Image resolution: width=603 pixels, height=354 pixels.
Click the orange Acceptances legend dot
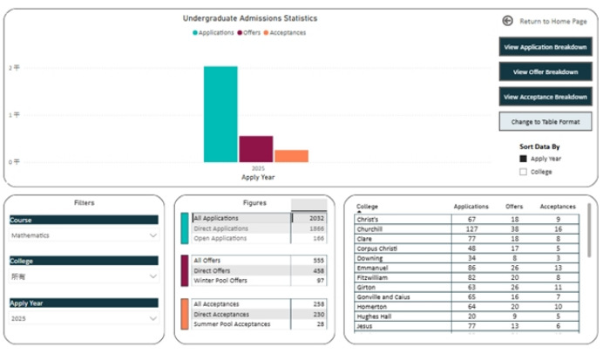266,33
